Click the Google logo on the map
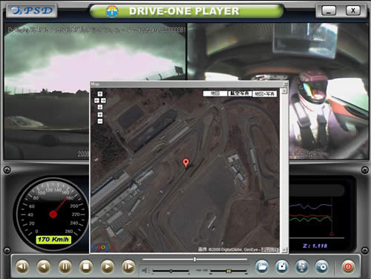The width and height of the screenshot is (371, 279). pyautogui.click(x=102, y=246)
